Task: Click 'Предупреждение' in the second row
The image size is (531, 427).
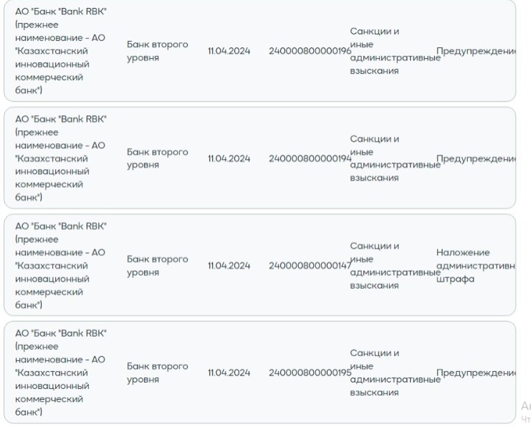Action: click(x=476, y=158)
